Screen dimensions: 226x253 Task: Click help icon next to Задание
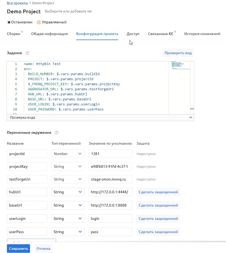pos(27,53)
